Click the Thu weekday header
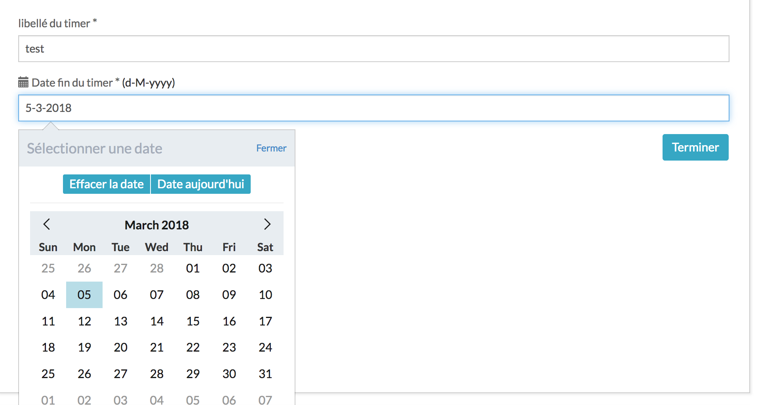Viewport: 758px width, 405px height. click(193, 247)
